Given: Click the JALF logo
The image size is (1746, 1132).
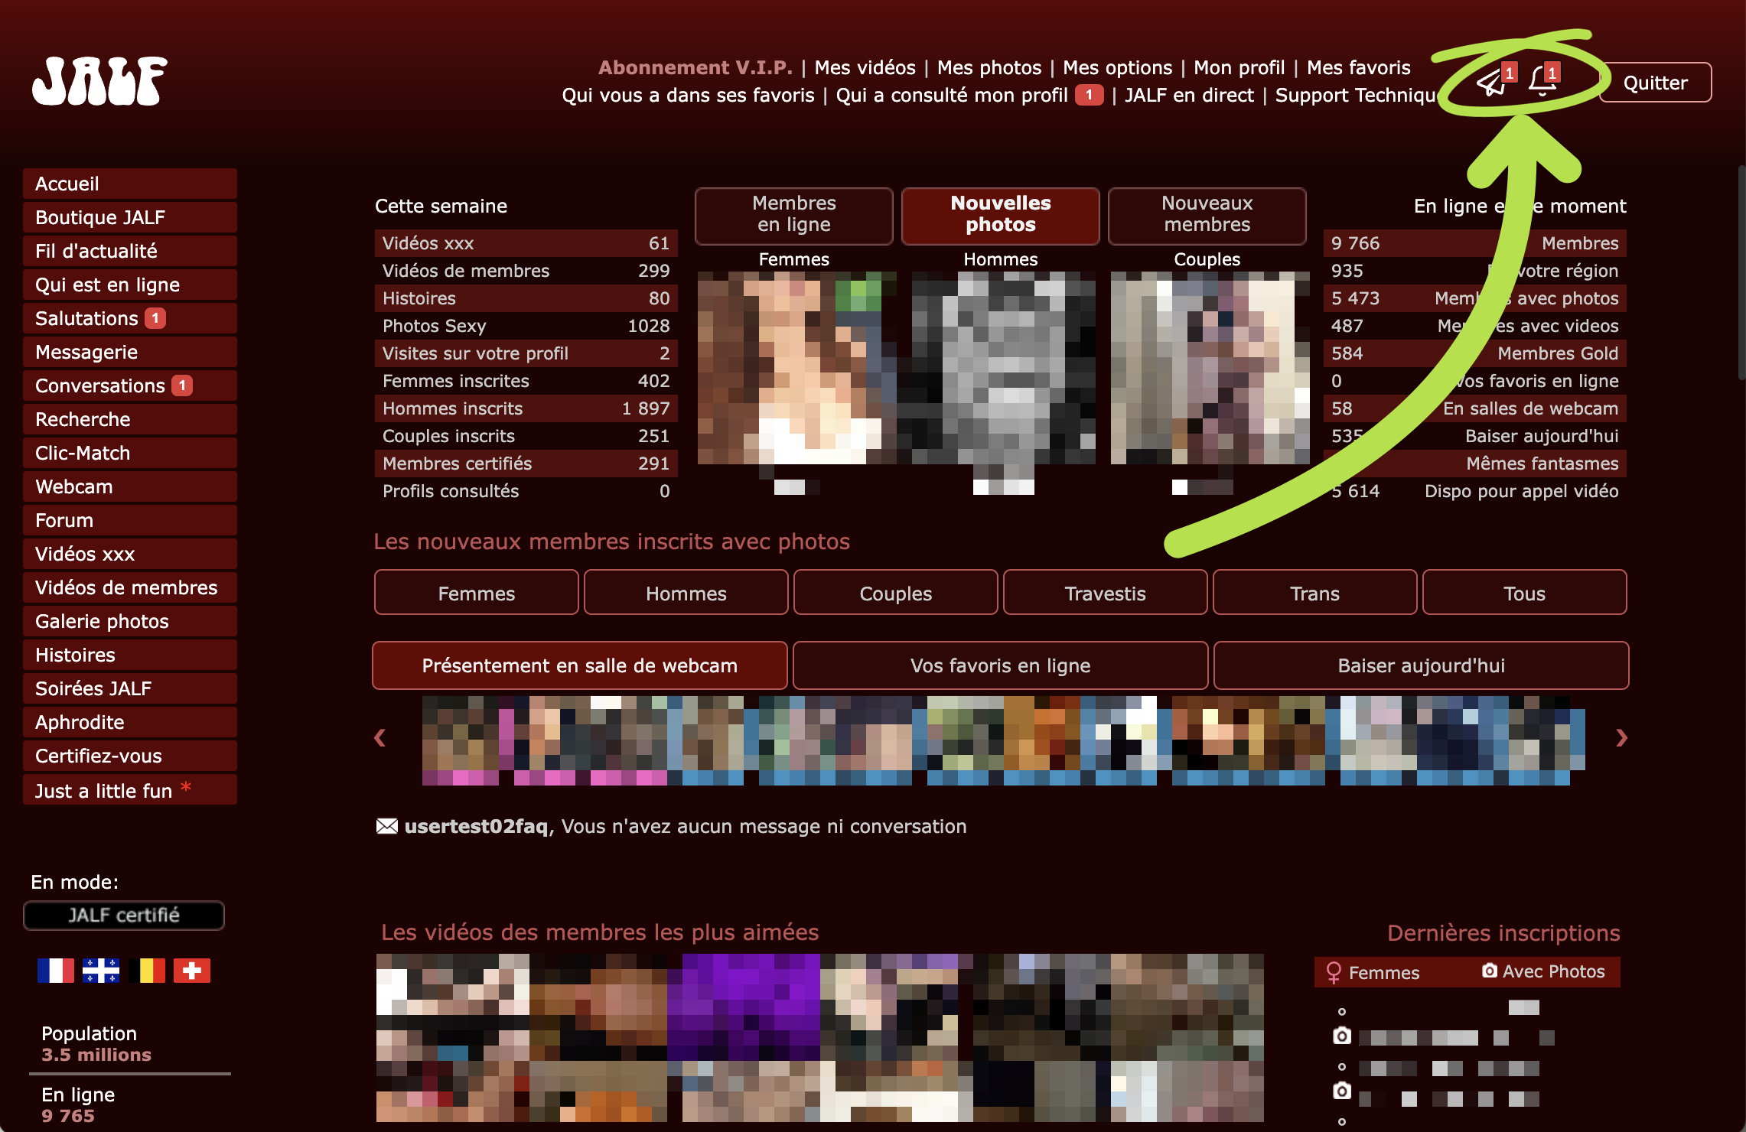Looking at the screenshot, I should pyautogui.click(x=99, y=80).
